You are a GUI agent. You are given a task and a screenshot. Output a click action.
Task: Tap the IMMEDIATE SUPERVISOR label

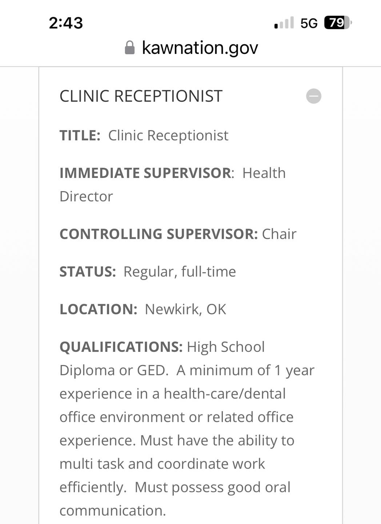coord(145,173)
